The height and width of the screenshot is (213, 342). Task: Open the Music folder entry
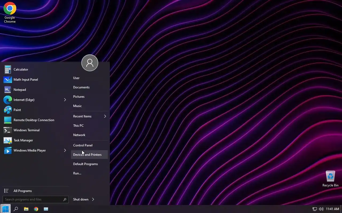coord(90,106)
